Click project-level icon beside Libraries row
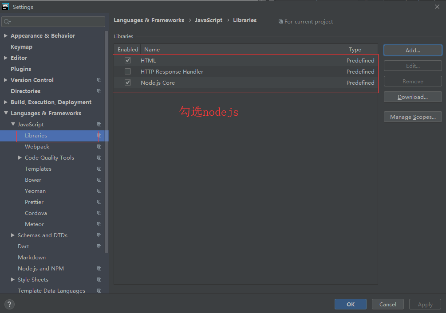Screen dimensions: 446x313 [99, 136]
